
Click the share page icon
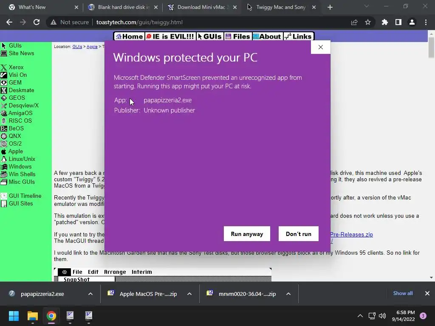(x=354, y=22)
